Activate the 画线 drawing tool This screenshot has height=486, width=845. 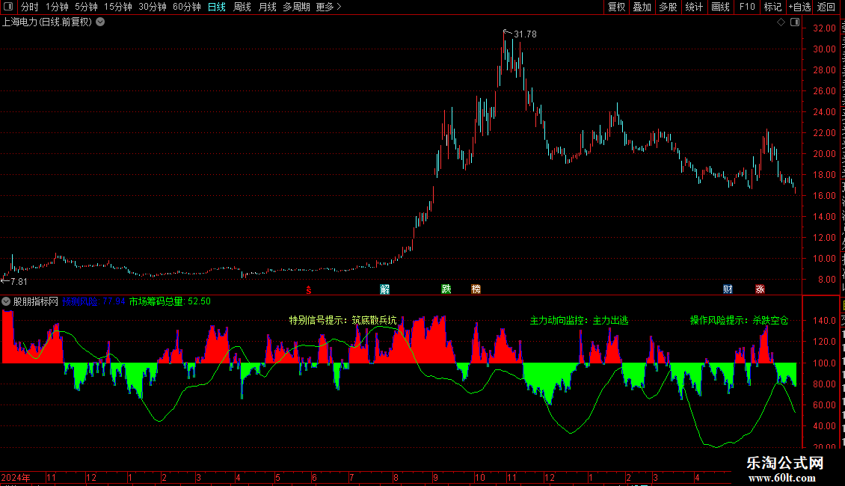point(721,7)
